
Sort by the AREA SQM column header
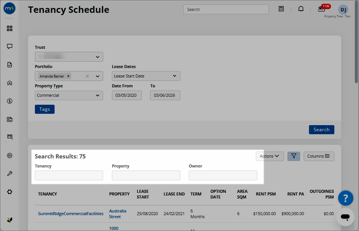tap(242, 194)
